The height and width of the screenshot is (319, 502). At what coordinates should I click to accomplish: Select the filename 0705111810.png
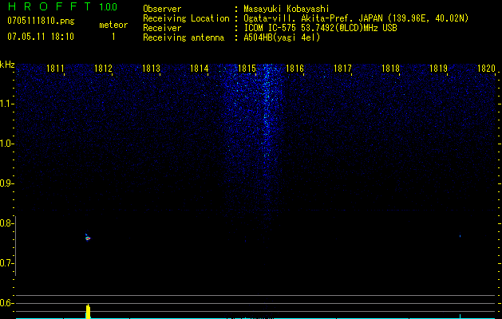pos(41,22)
